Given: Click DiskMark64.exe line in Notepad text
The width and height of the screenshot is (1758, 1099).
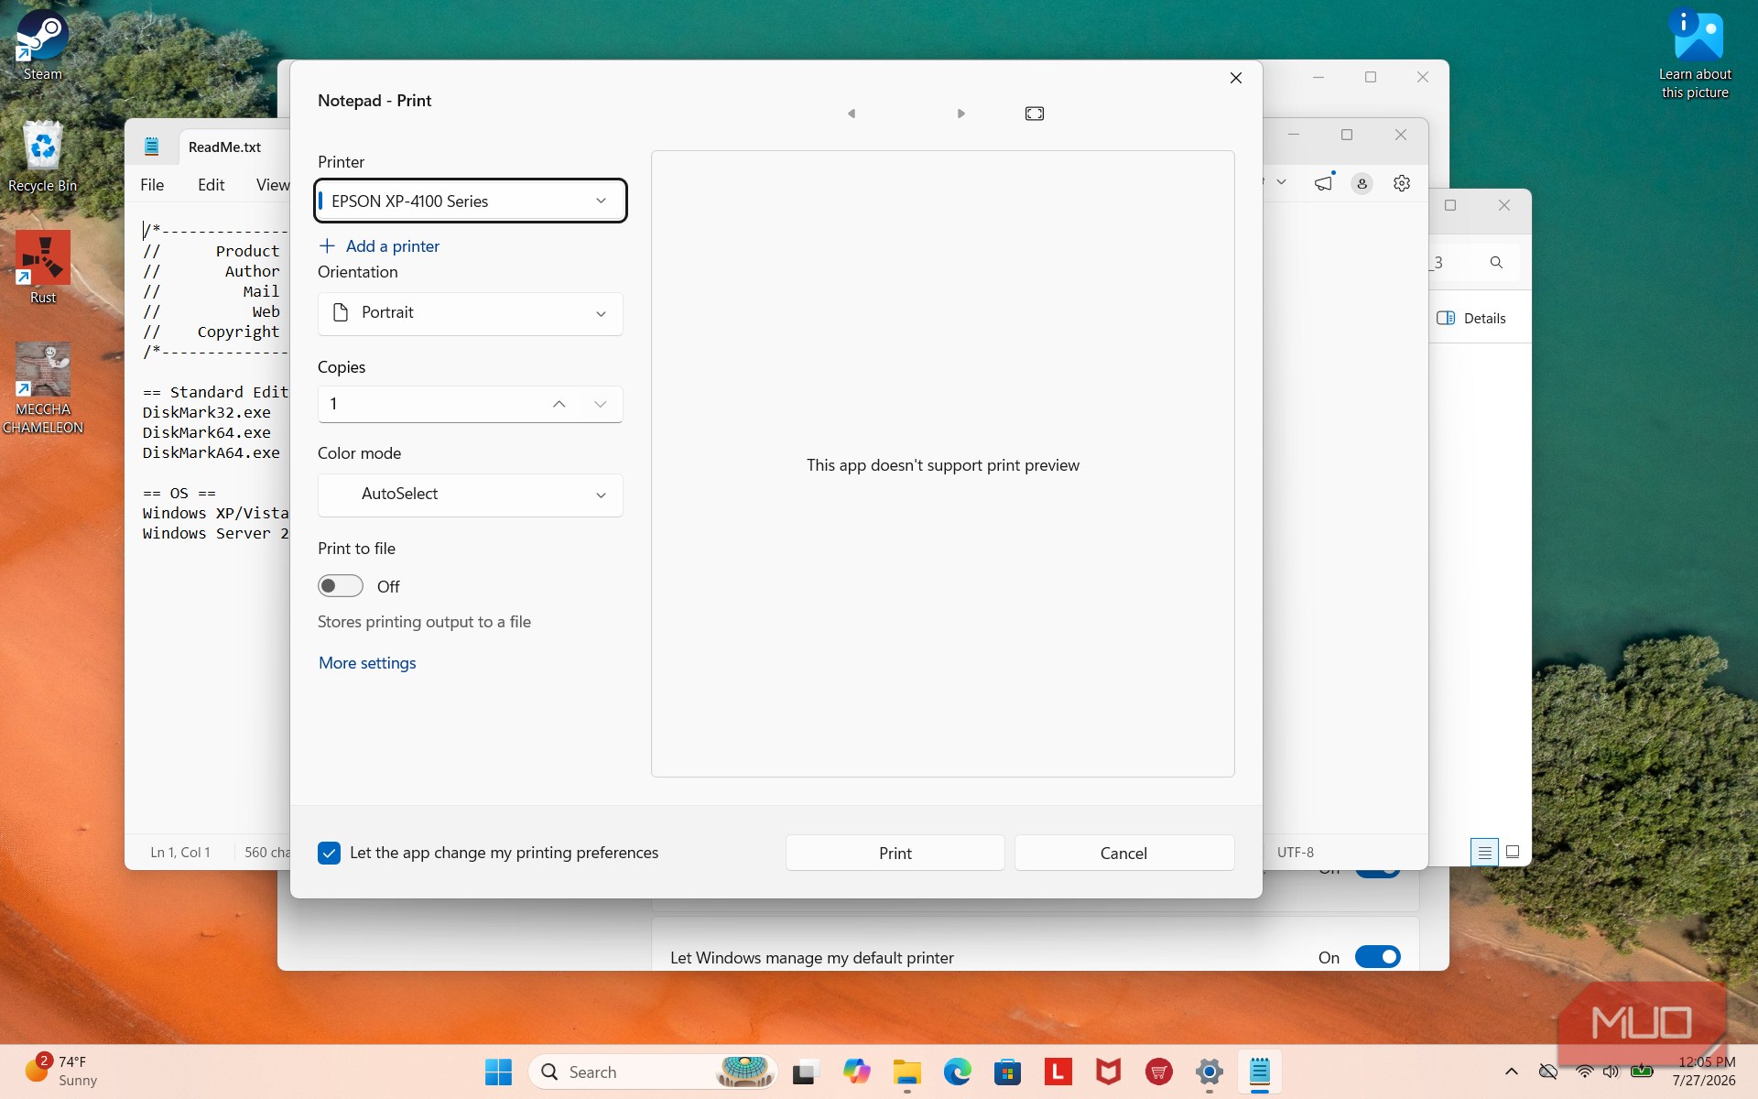Looking at the screenshot, I should [207, 432].
